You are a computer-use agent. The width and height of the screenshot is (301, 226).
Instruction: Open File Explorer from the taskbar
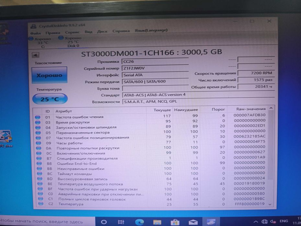tap(157, 222)
